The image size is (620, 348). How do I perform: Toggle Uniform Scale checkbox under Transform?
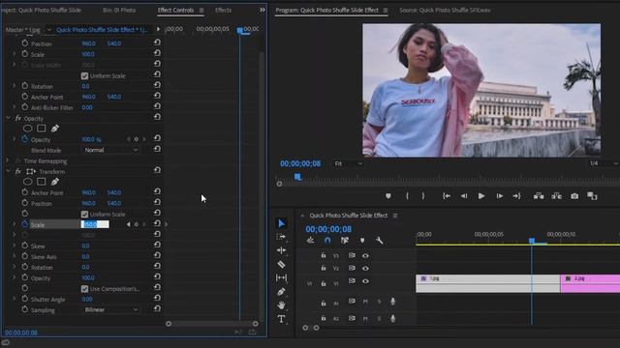[x=84, y=215]
